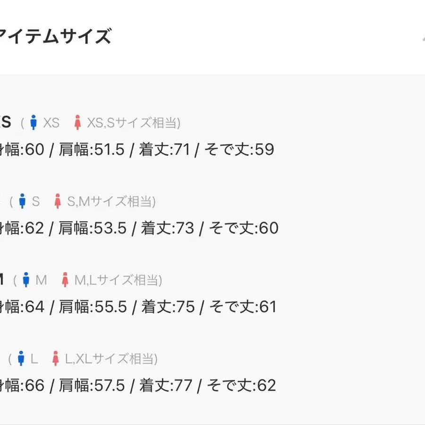Click the red female icon beside XS,Sサイズ相当
Screen dimensions: 425x425
(x=78, y=123)
